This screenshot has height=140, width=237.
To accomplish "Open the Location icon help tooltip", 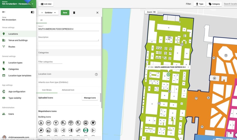I will (x=96, y=75).
